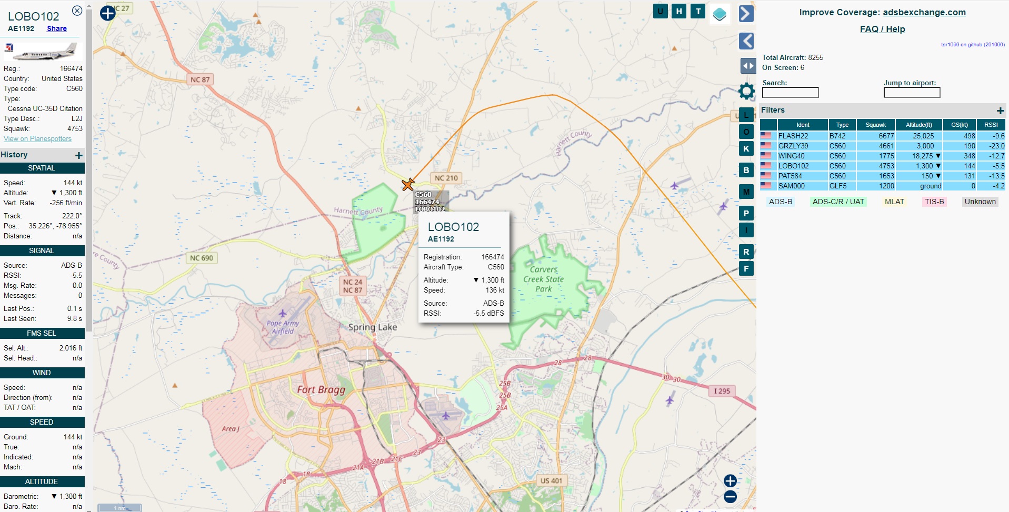View aircraft on Planespotters
The height and width of the screenshot is (512, 1009).
coord(37,139)
